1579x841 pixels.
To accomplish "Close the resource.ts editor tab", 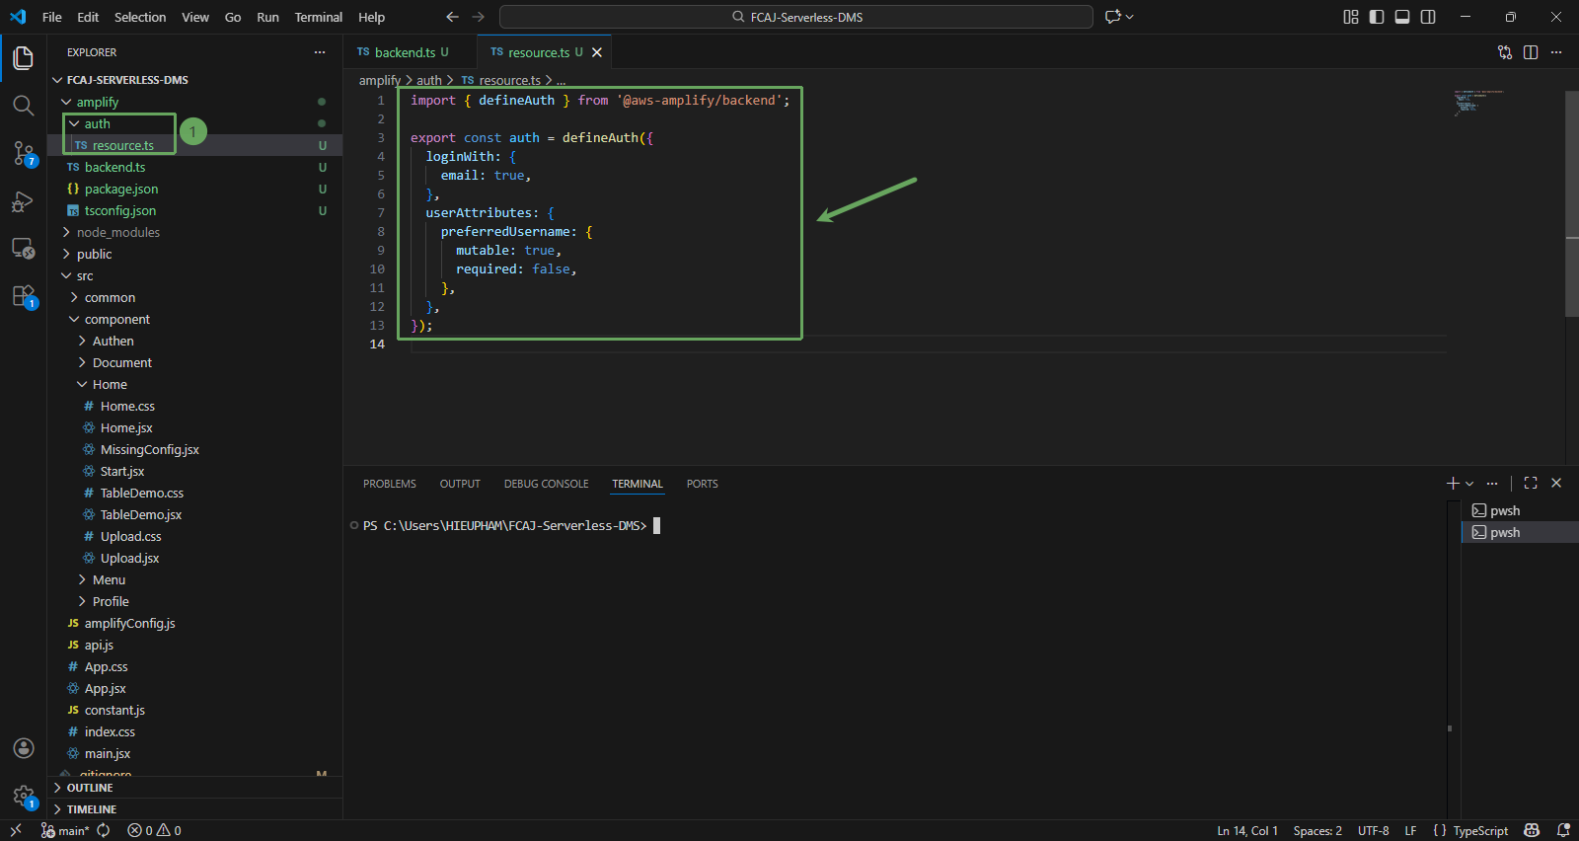I will coord(597,52).
